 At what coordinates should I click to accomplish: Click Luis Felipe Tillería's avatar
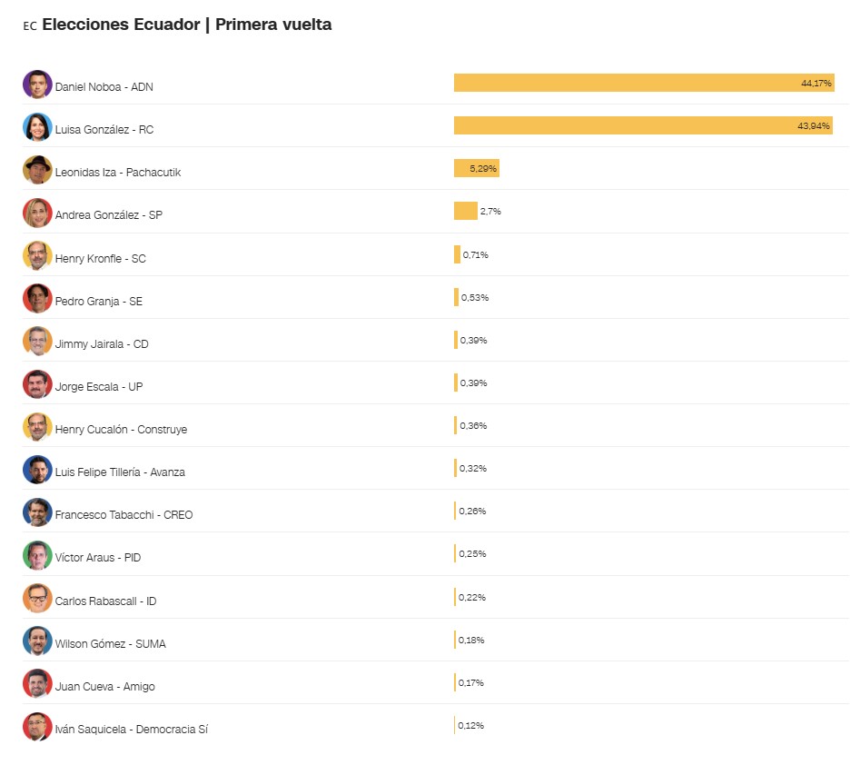point(37,470)
